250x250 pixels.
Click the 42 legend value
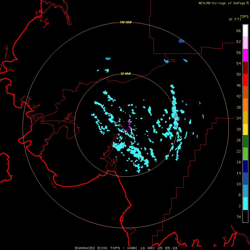pos(239,96)
